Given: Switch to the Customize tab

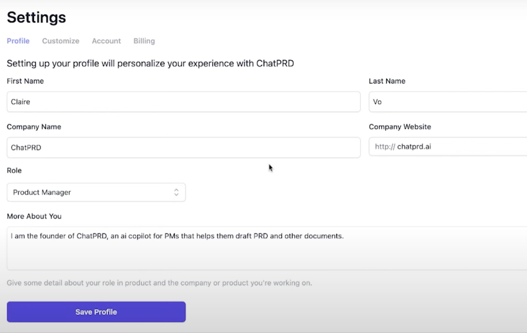Looking at the screenshot, I should 61,41.
